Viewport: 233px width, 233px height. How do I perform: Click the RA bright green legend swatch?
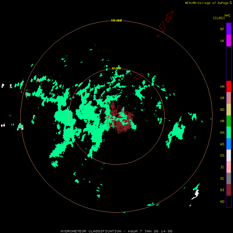[x=229, y=133]
